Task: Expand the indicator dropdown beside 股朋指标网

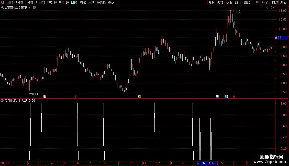Action: pos(2,101)
